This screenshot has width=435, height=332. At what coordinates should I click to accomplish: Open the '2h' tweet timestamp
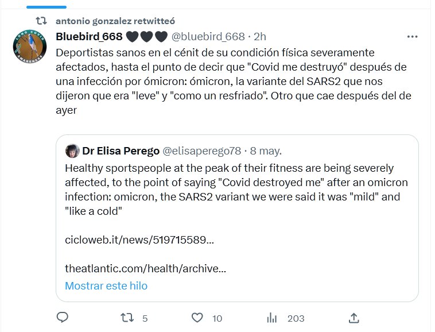[x=260, y=37]
